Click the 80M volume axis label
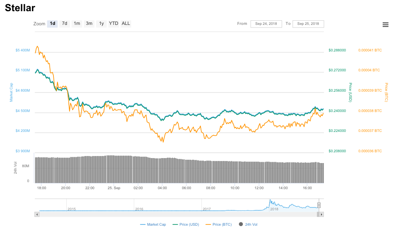This screenshot has height=234, width=396. coord(26,166)
